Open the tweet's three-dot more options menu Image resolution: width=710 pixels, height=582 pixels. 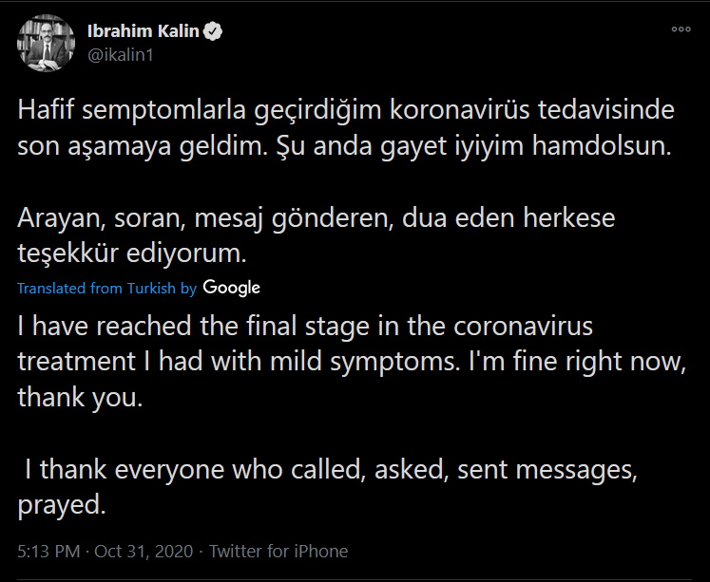pyautogui.click(x=681, y=29)
